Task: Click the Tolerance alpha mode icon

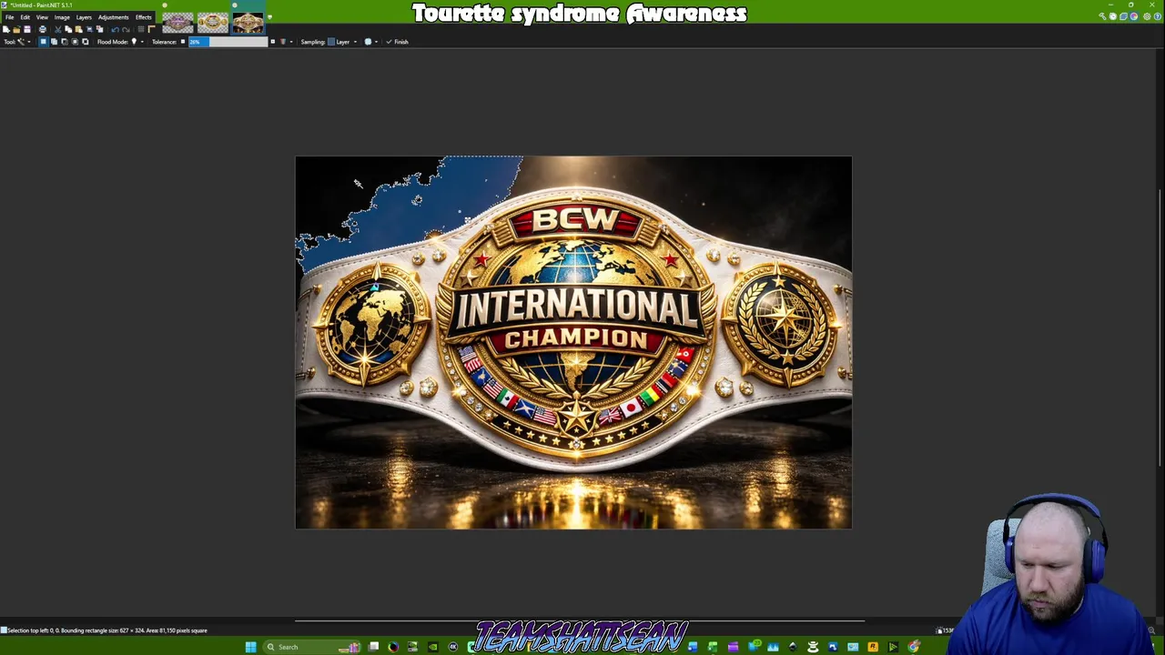Action: [283, 42]
